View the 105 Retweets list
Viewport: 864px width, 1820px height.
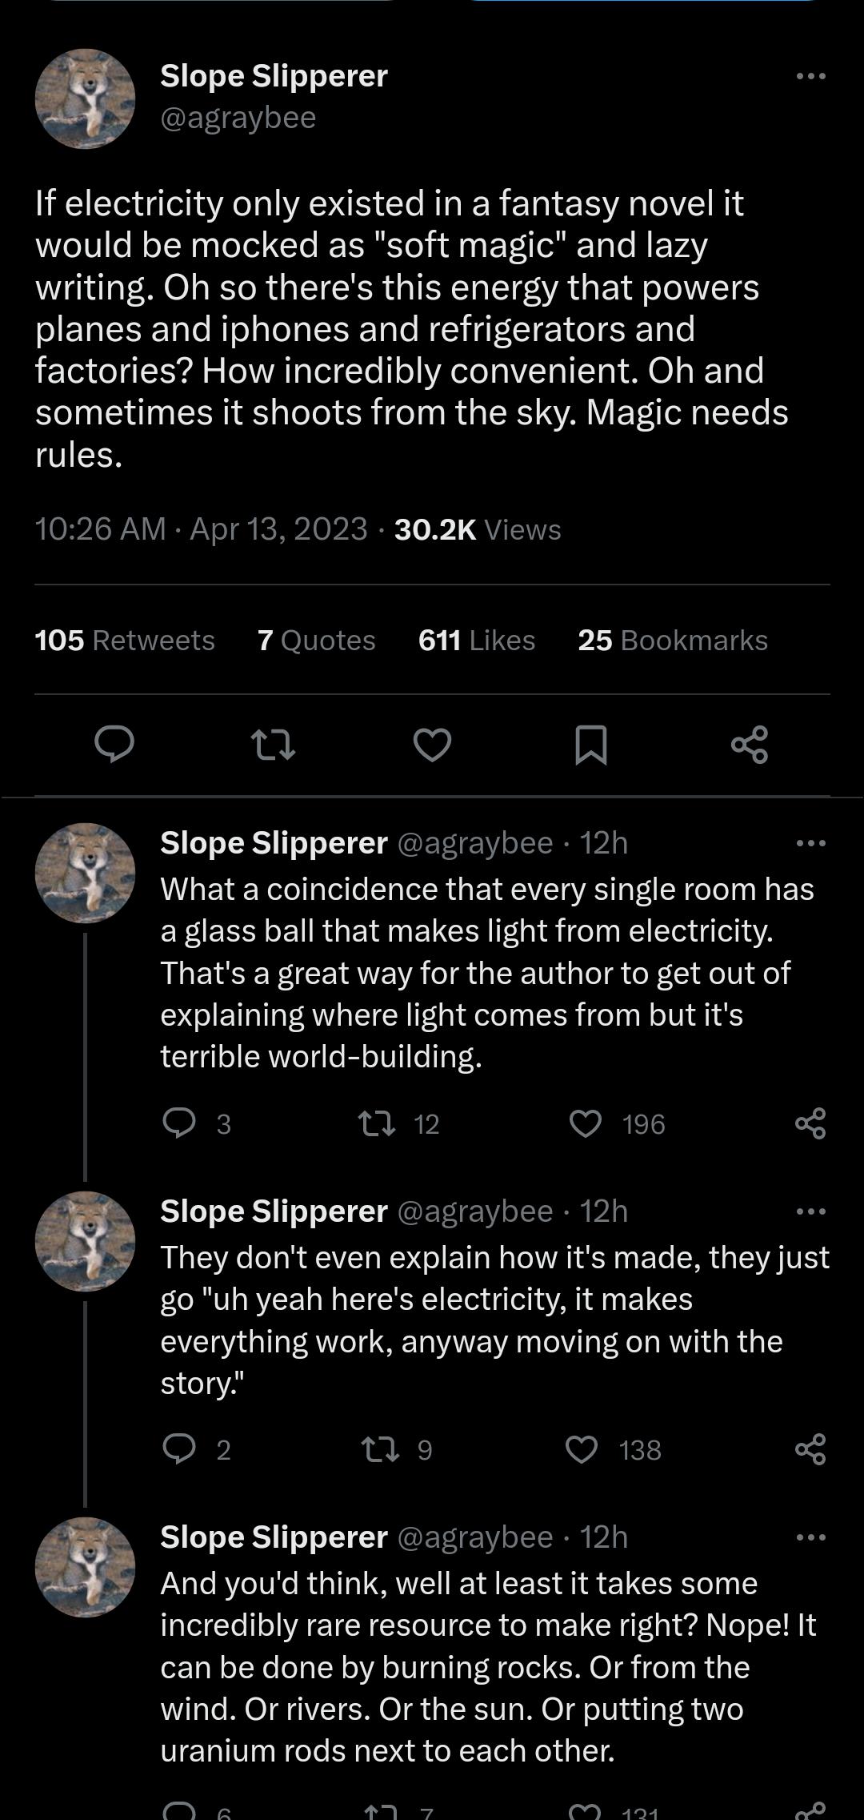[125, 641]
